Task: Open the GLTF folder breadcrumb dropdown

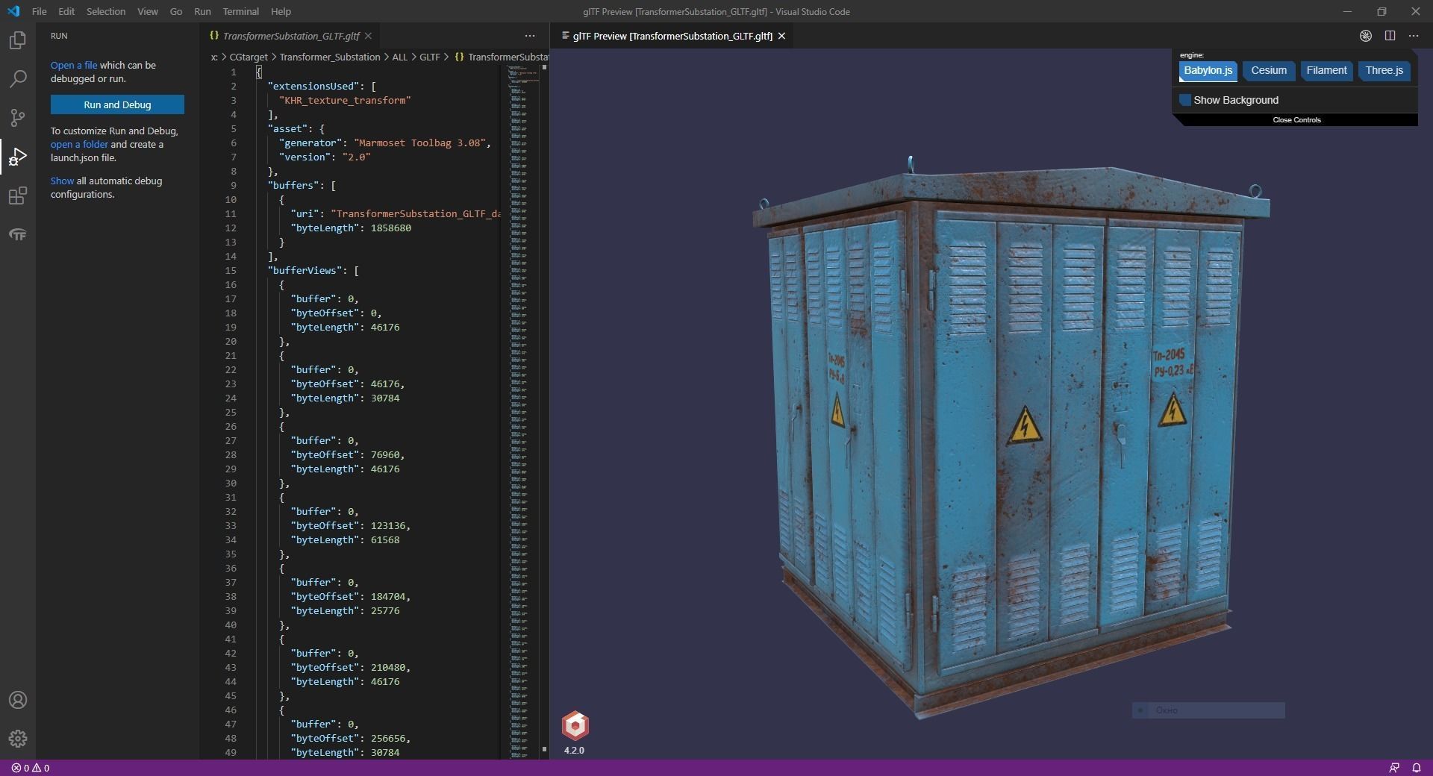Action: tap(430, 57)
